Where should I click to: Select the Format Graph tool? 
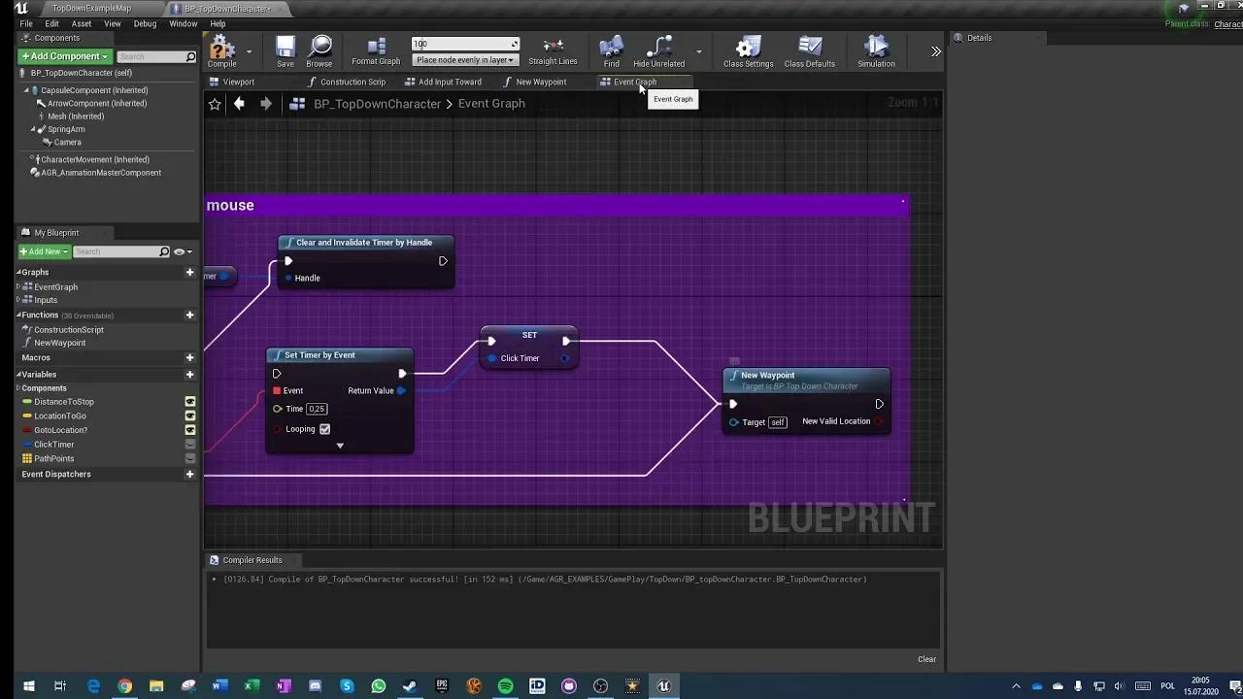[375, 50]
